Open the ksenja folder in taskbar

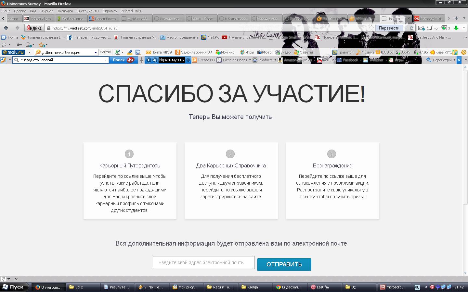pos(256,287)
